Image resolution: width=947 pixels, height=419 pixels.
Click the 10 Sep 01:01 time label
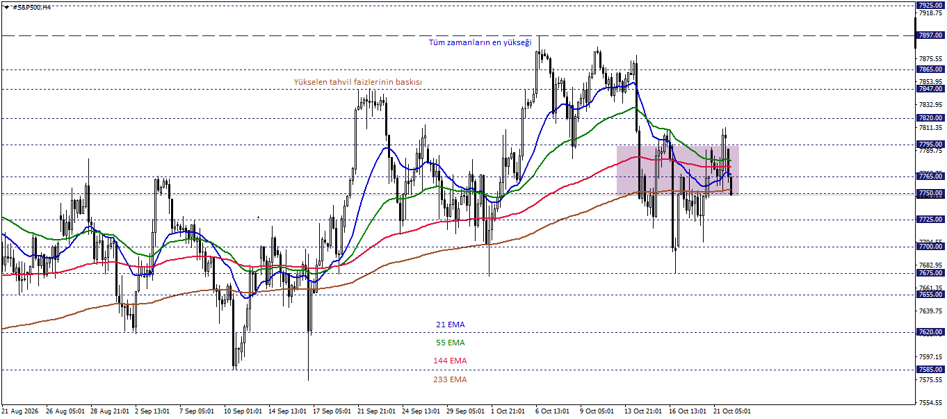tap(243, 411)
